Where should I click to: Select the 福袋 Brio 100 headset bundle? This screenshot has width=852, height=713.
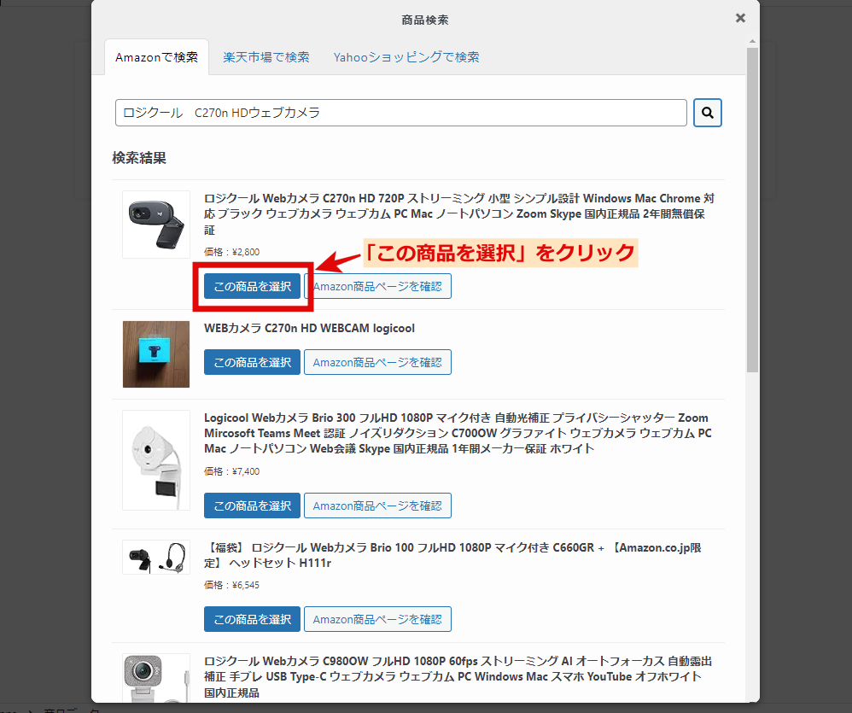[252, 619]
